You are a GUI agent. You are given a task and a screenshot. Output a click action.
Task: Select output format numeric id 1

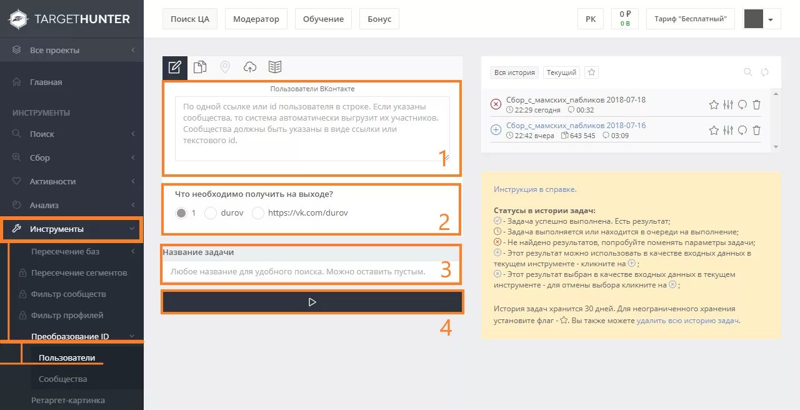[x=181, y=213]
